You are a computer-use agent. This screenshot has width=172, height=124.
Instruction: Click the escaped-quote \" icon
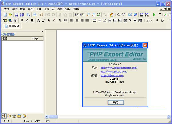[x=124, y=15]
